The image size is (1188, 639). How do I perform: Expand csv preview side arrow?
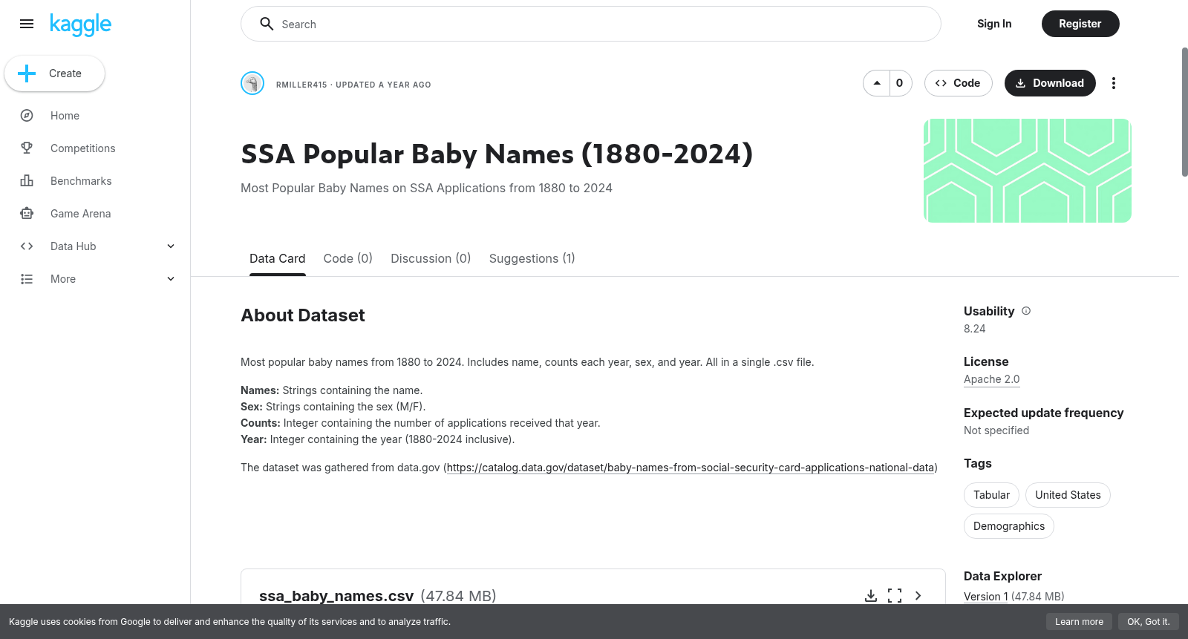click(x=918, y=596)
